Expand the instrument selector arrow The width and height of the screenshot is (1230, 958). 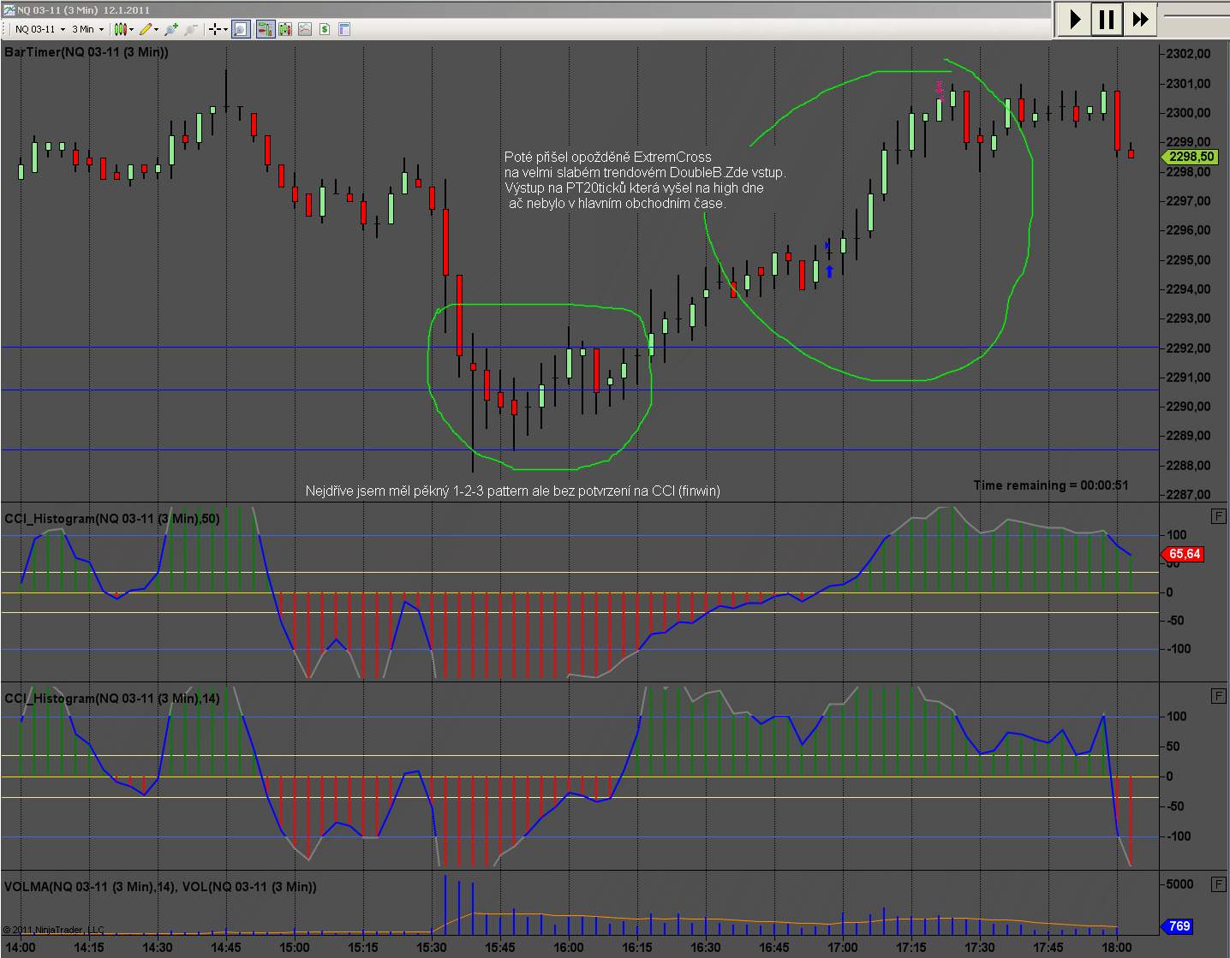pos(63,29)
